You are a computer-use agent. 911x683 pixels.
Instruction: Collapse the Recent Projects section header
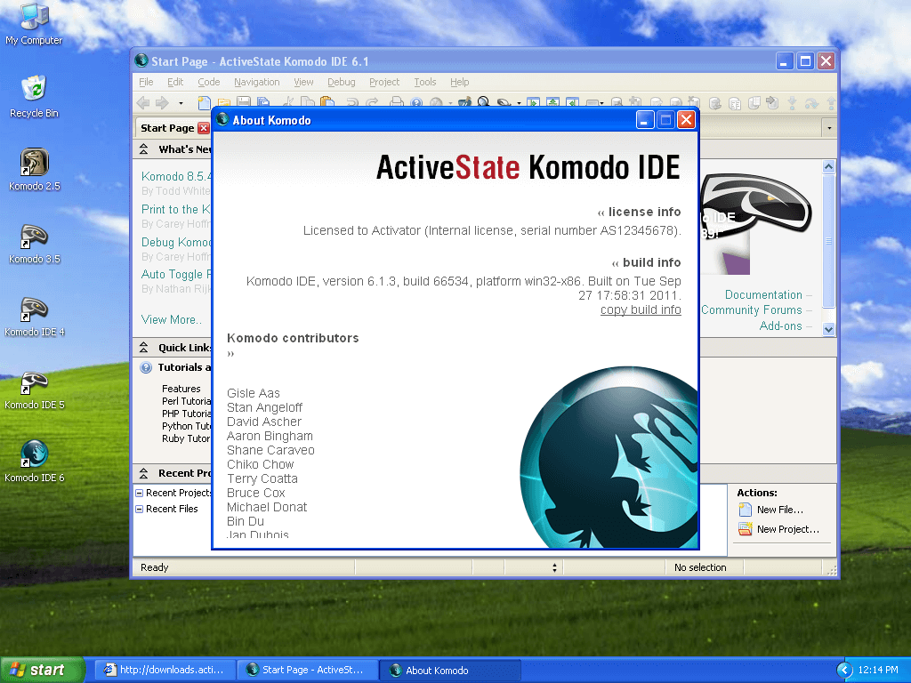143,473
